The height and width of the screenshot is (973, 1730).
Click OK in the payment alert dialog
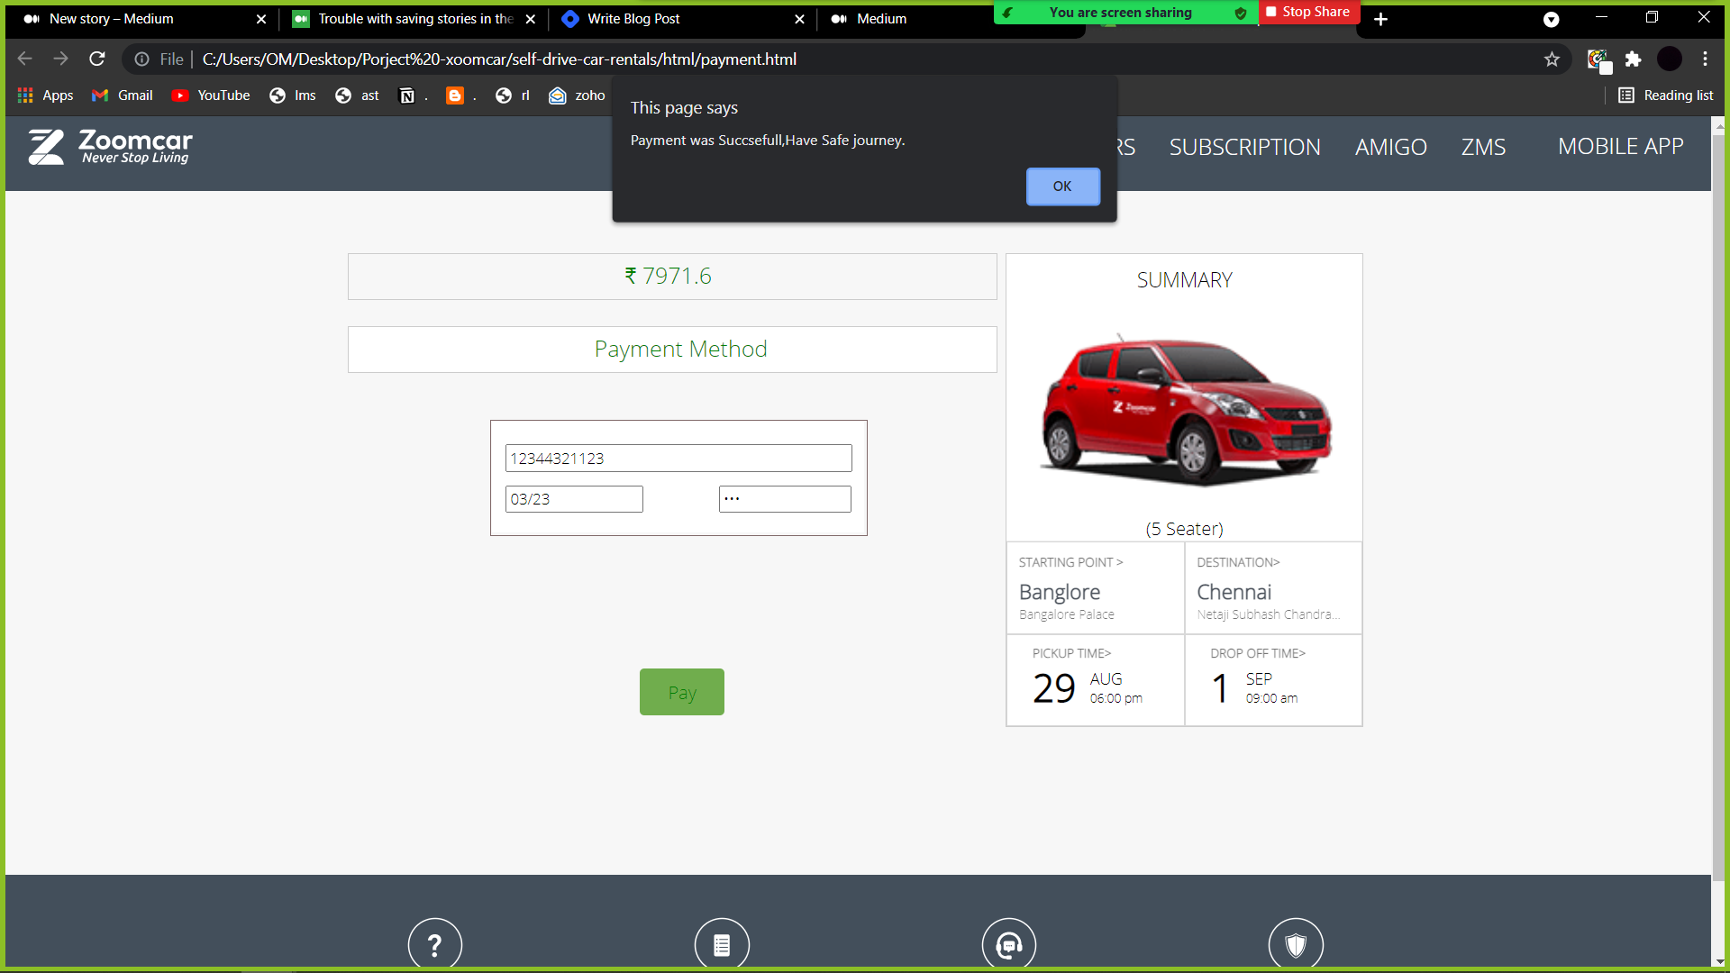click(1062, 186)
